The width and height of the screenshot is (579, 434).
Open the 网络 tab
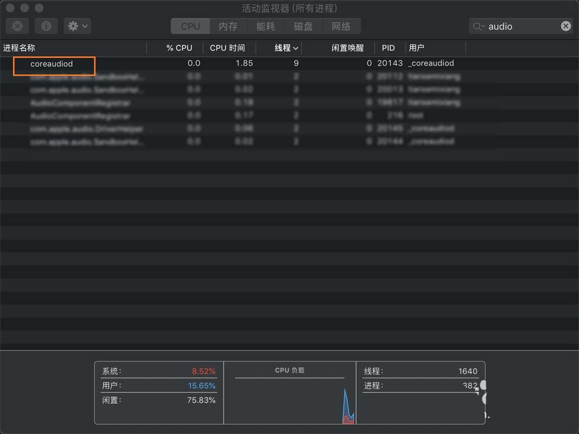pyautogui.click(x=341, y=25)
